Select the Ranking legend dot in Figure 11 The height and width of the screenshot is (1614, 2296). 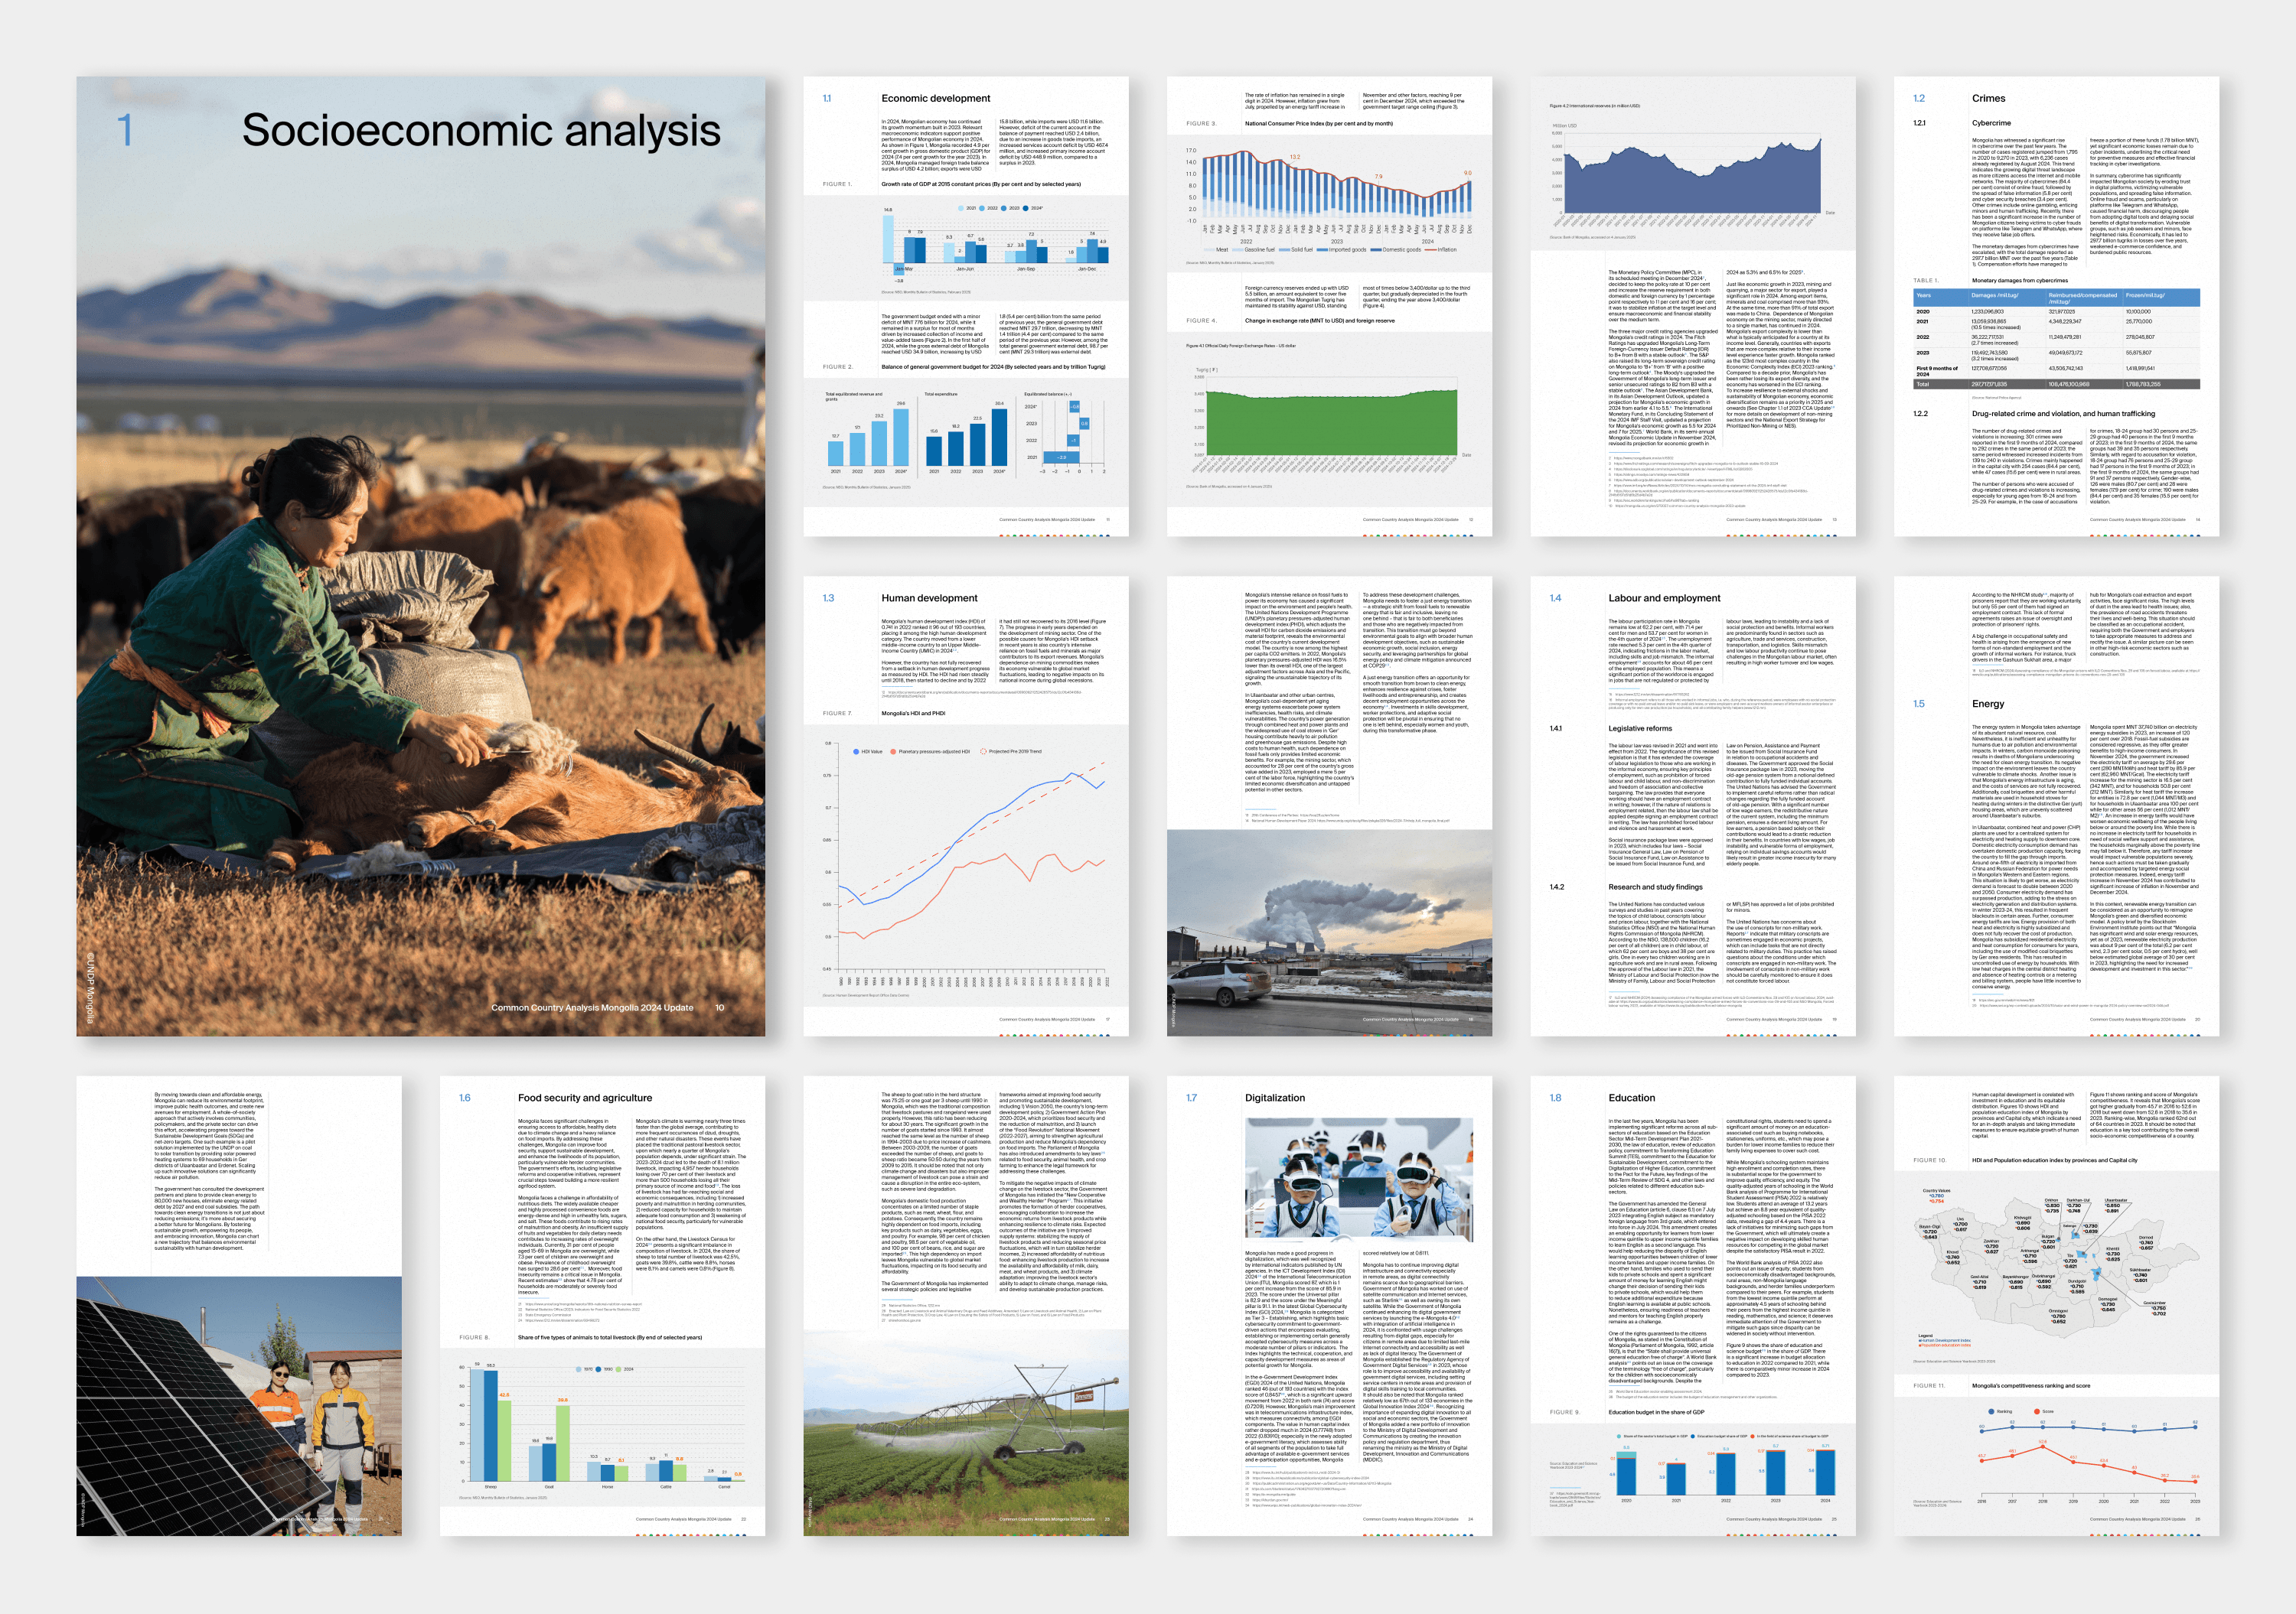click(x=1992, y=1412)
